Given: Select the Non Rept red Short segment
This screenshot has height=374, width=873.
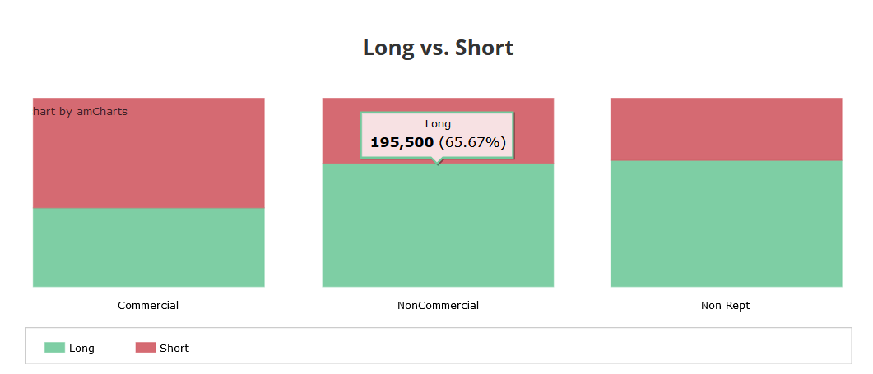Looking at the screenshot, I should click(726, 129).
